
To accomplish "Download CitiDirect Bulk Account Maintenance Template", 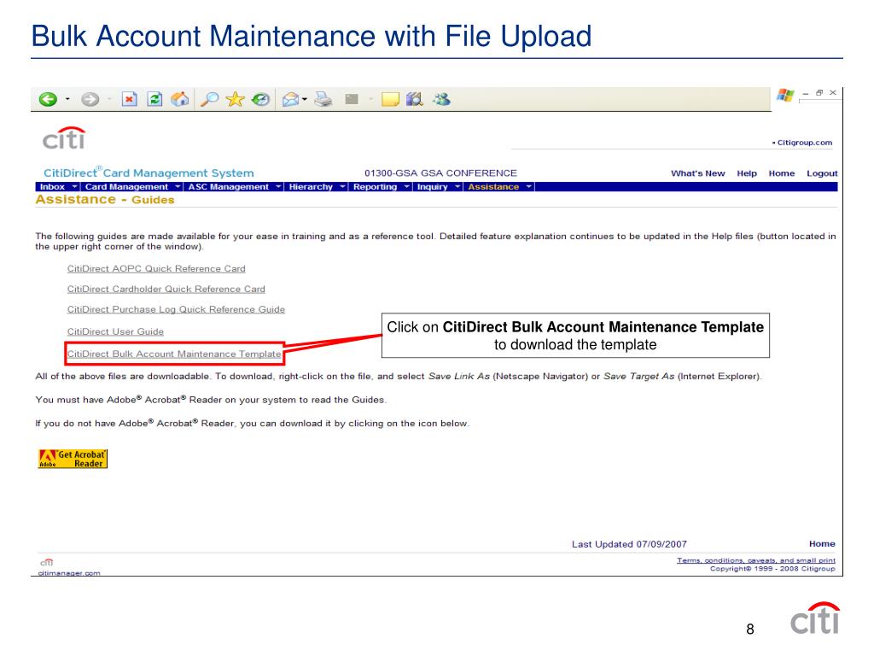I will point(174,354).
